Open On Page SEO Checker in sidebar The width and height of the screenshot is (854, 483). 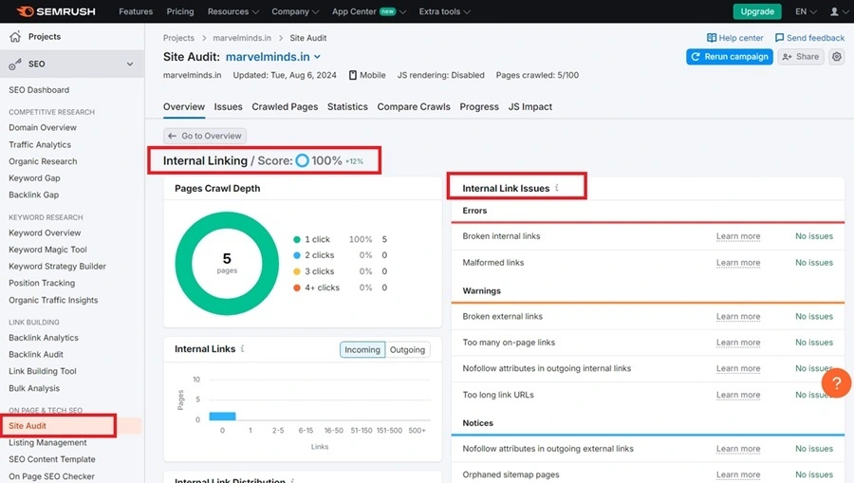click(x=52, y=476)
